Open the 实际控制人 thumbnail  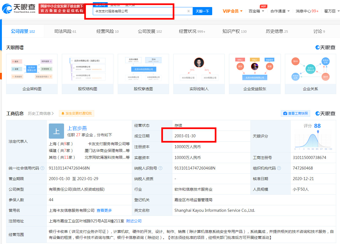[x=199, y=74]
